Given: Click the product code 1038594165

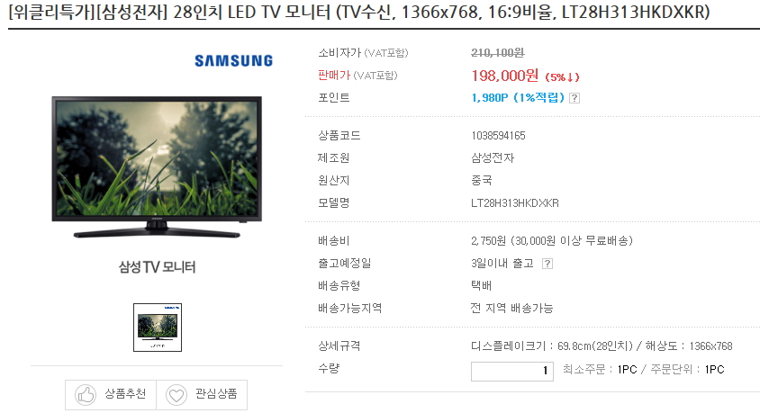Looking at the screenshot, I should point(498,136).
